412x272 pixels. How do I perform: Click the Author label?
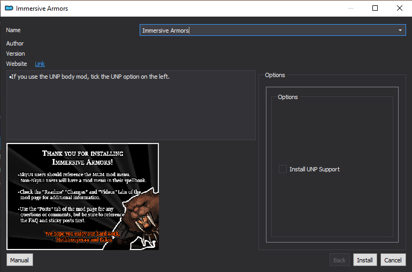pyautogui.click(x=15, y=43)
